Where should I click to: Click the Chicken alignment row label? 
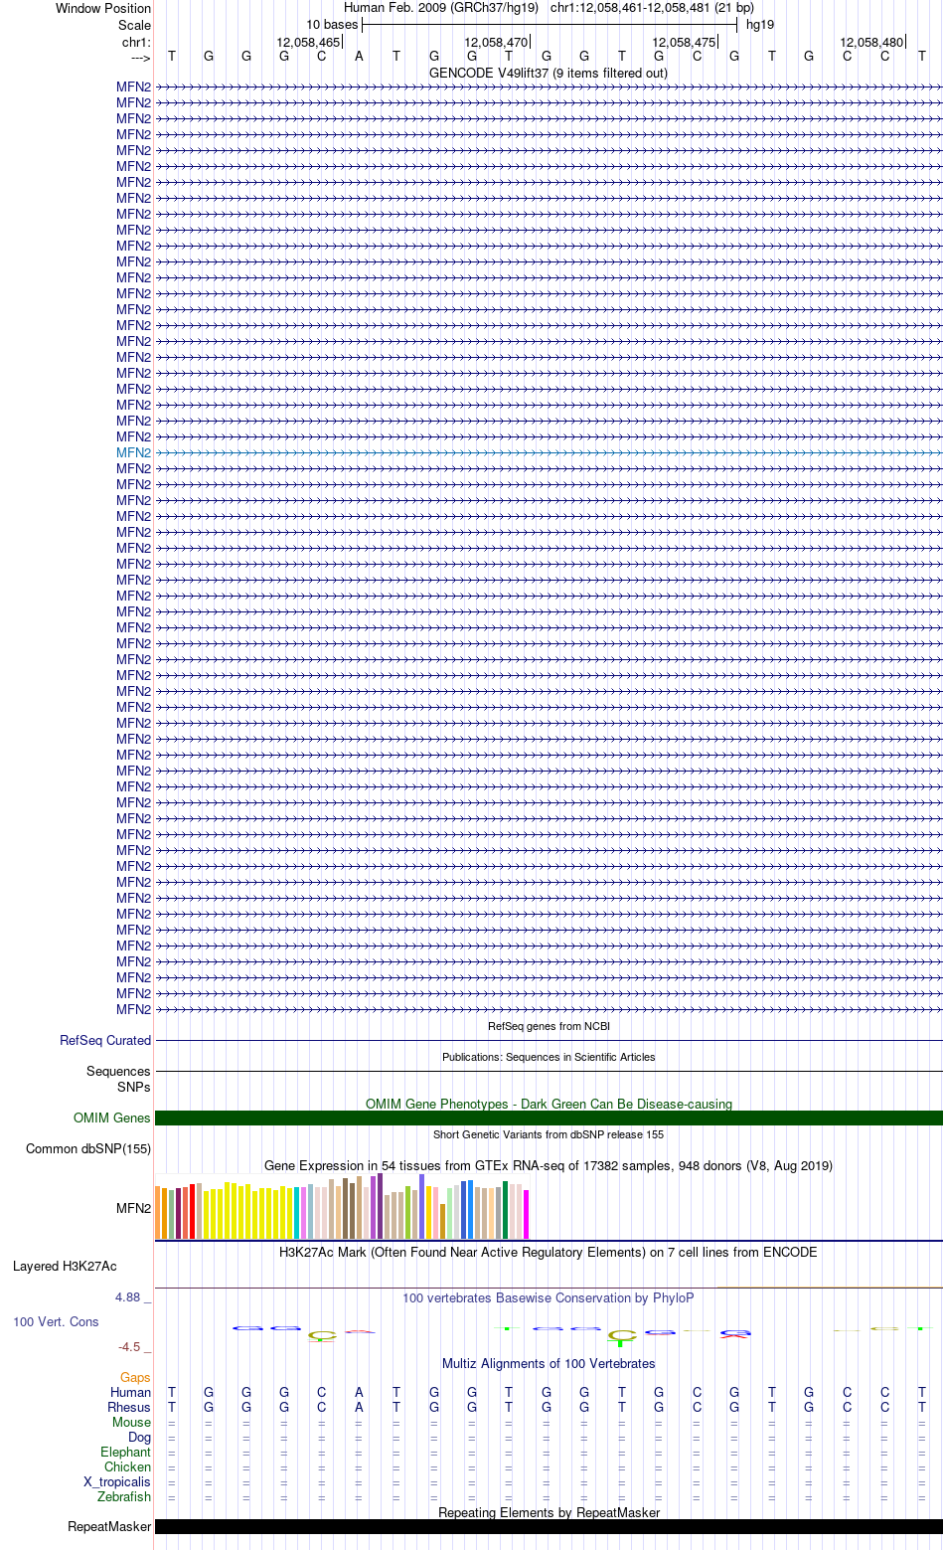tap(128, 1466)
